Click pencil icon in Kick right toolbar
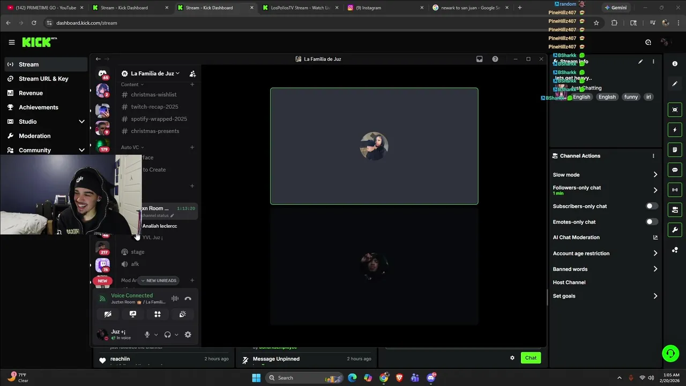Image resolution: width=686 pixels, height=386 pixels. pos(675,84)
